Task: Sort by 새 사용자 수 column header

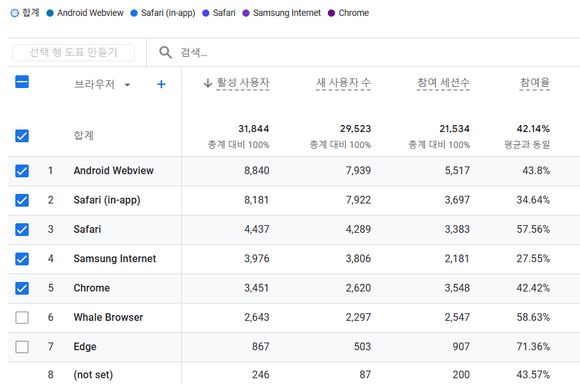Action: [x=343, y=82]
